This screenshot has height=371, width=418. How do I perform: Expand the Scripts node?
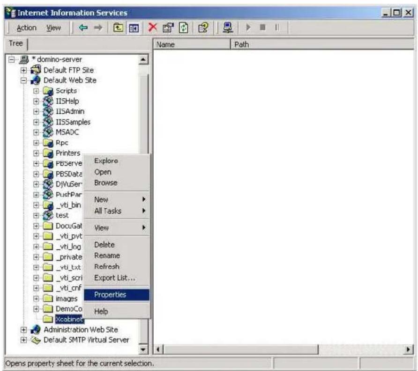coord(36,91)
